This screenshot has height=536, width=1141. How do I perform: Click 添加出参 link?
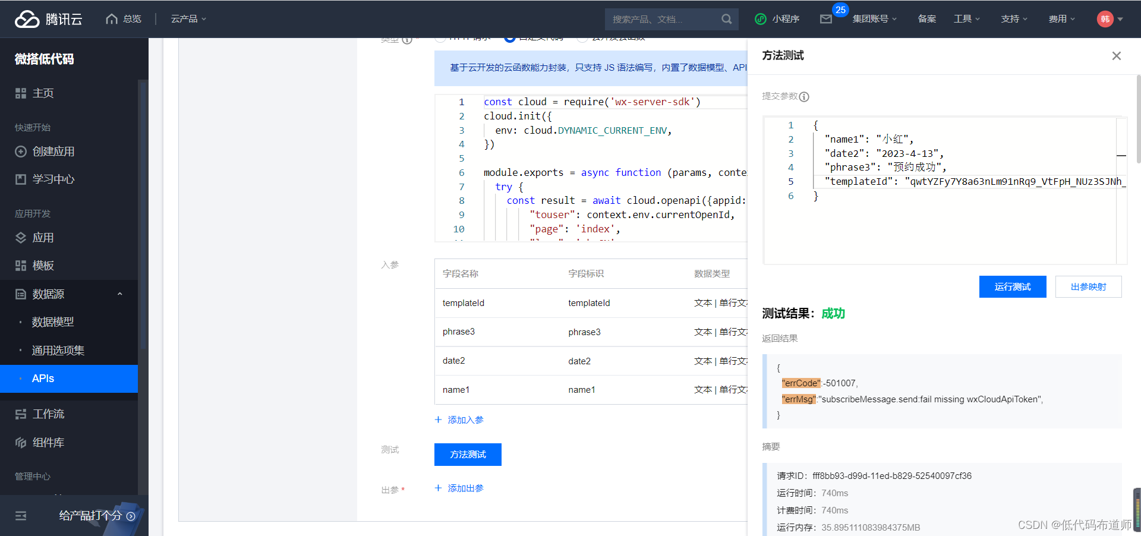point(459,488)
